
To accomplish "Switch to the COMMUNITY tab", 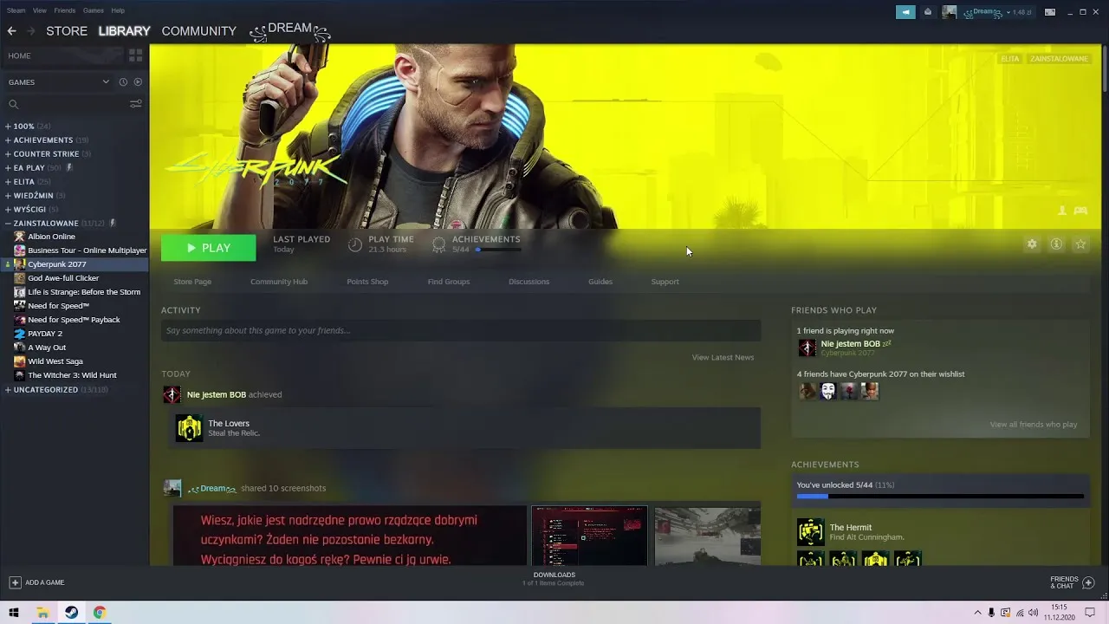I will click(198, 31).
